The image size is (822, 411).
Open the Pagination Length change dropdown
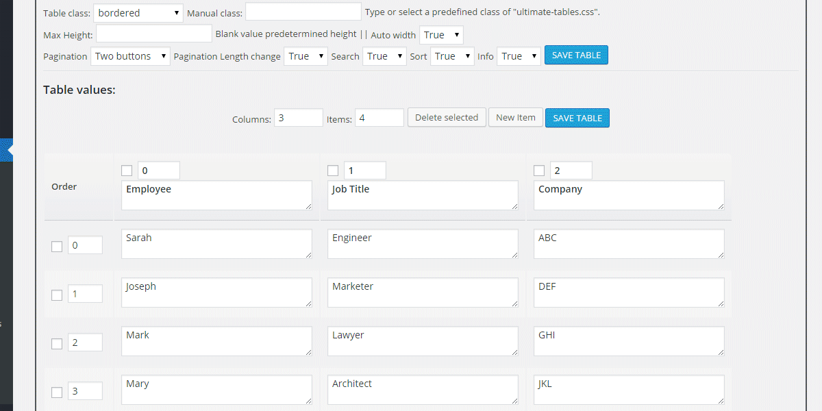point(305,56)
